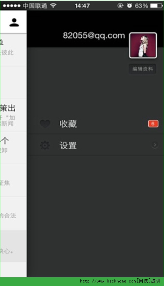Tap the highlighted news item ending 决心。
Image resolution: width=164 pixels, height=286 pixels.
(x=13, y=246)
